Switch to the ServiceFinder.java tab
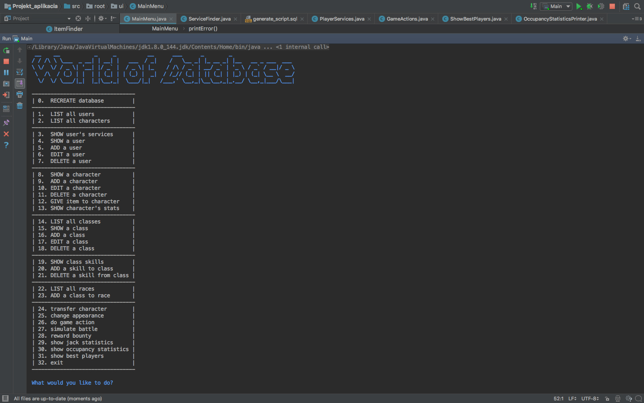The height and width of the screenshot is (403, 644). coord(209,19)
